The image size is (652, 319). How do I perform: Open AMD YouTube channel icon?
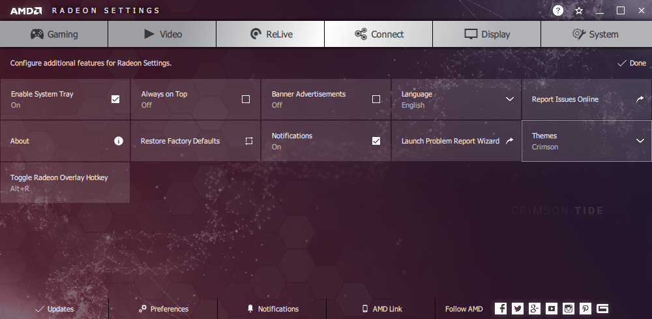pos(552,309)
